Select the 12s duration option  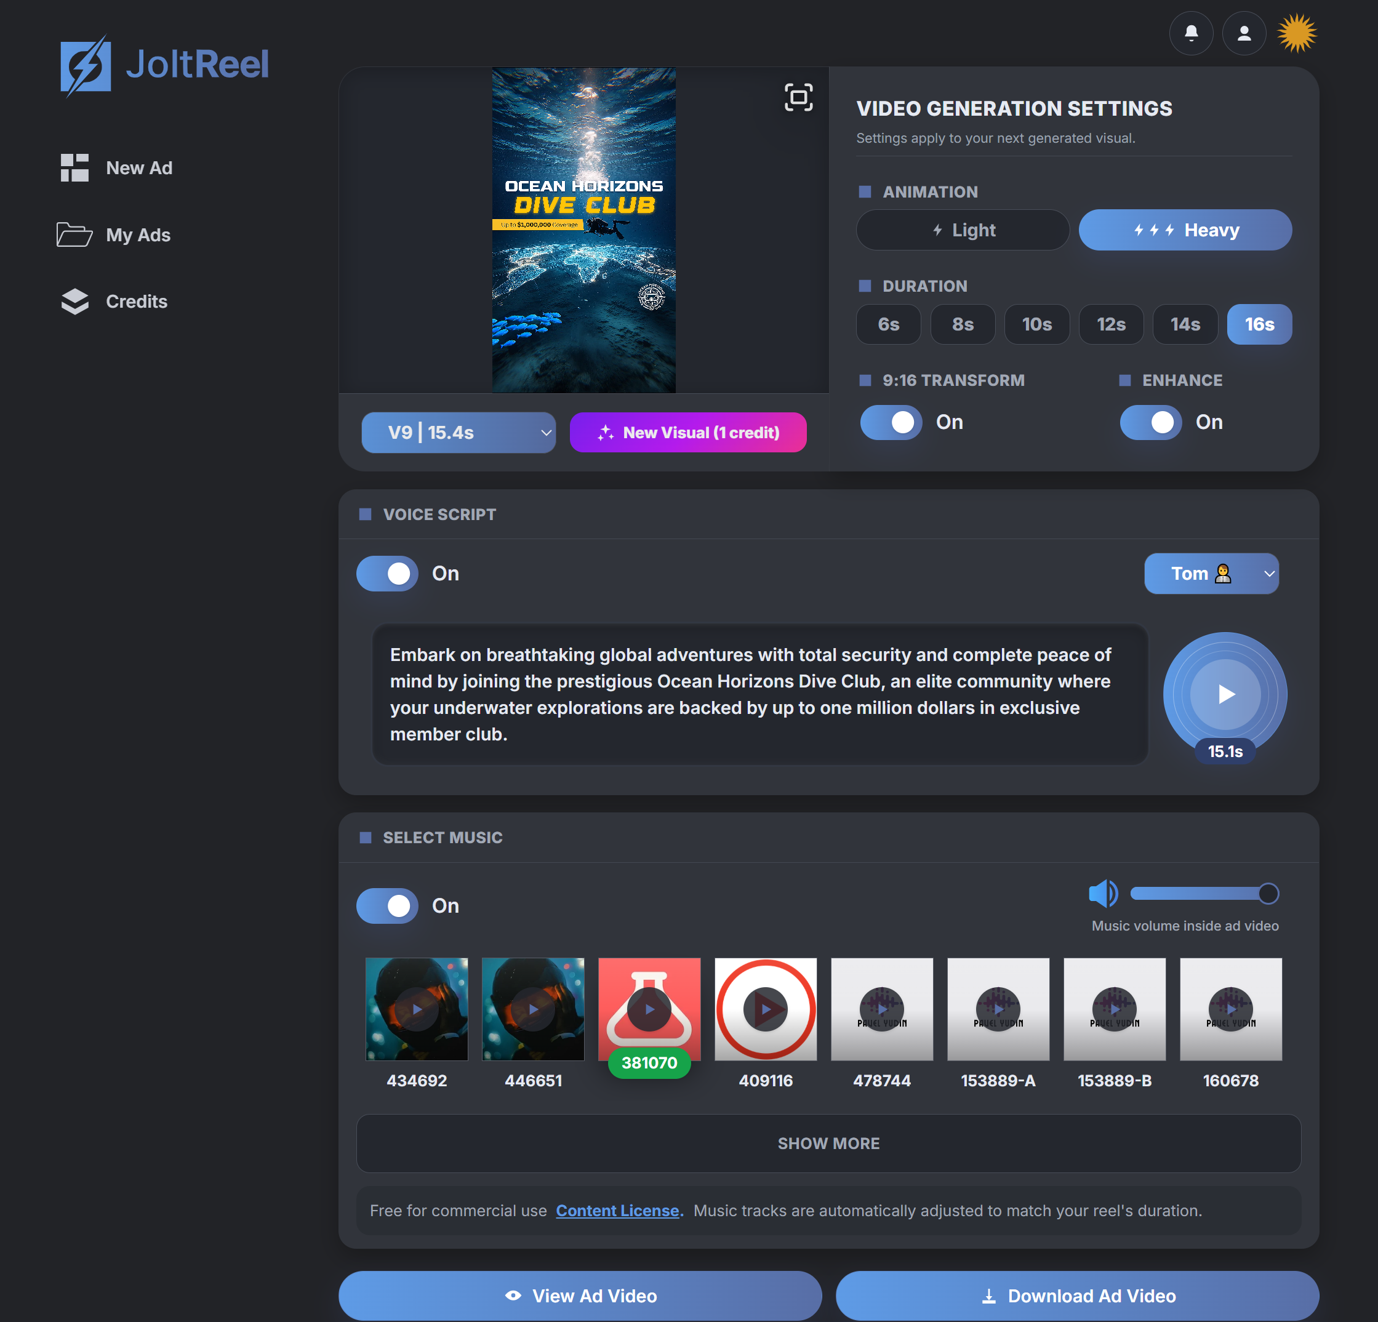pos(1111,324)
